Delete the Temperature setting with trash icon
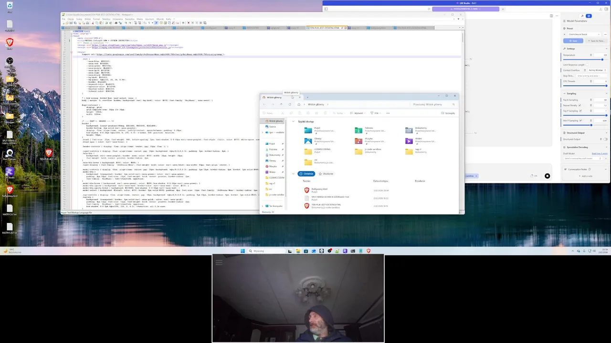 point(591,55)
